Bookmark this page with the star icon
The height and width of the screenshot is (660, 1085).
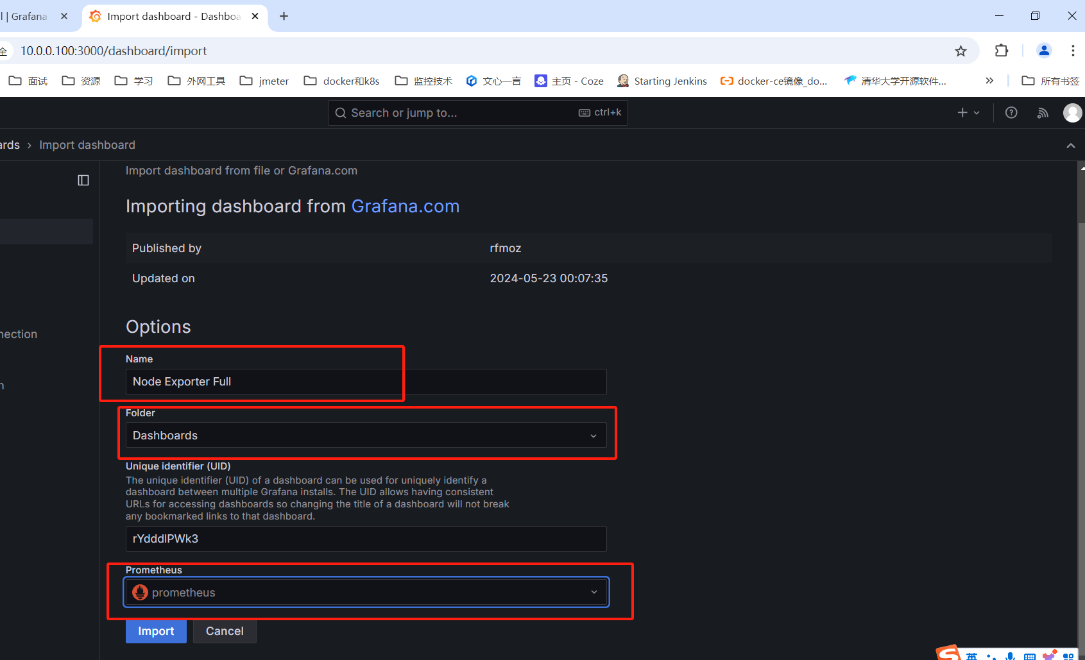(x=961, y=51)
